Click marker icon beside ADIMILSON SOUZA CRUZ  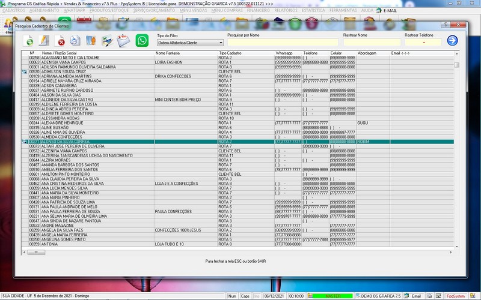[x=25, y=71]
